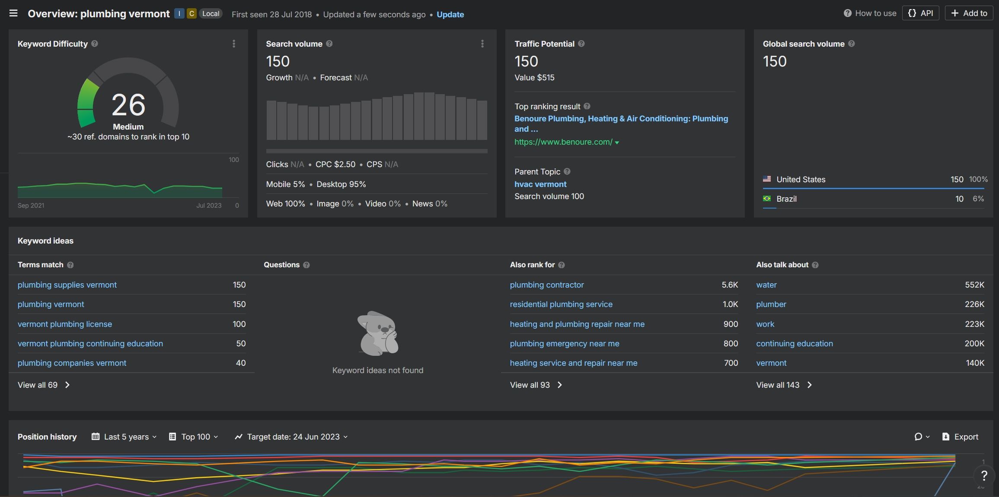Open the comment bubble icon dropdown

[922, 437]
